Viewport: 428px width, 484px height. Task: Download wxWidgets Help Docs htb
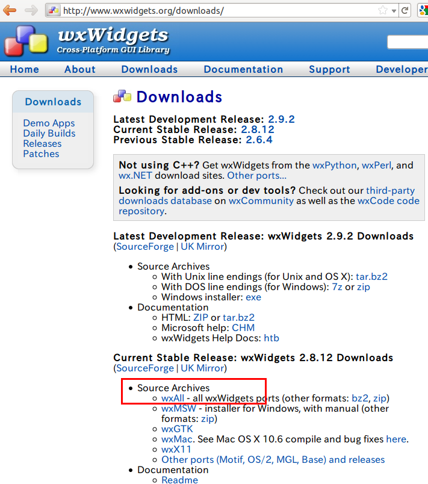pos(271,338)
